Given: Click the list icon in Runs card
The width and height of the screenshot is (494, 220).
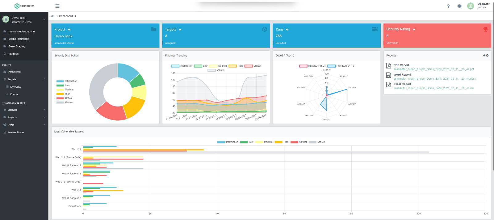Looking at the screenshot, I should [375, 29].
